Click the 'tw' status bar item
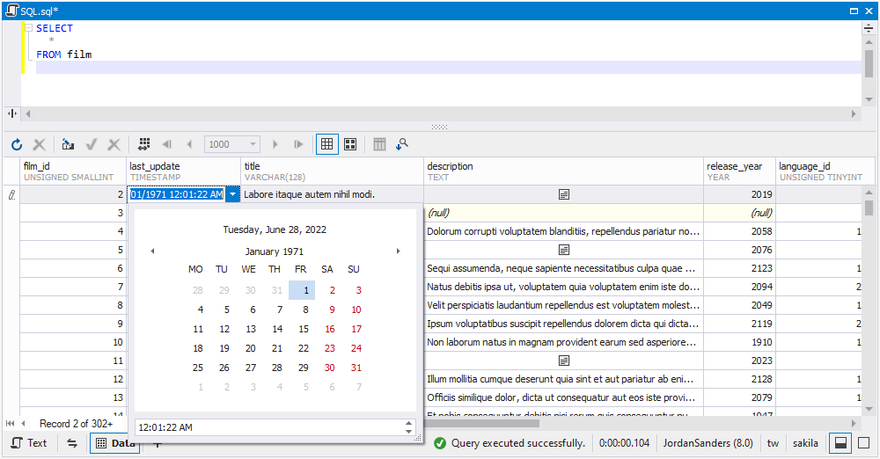Viewport: 880px width, 459px height. point(773,442)
